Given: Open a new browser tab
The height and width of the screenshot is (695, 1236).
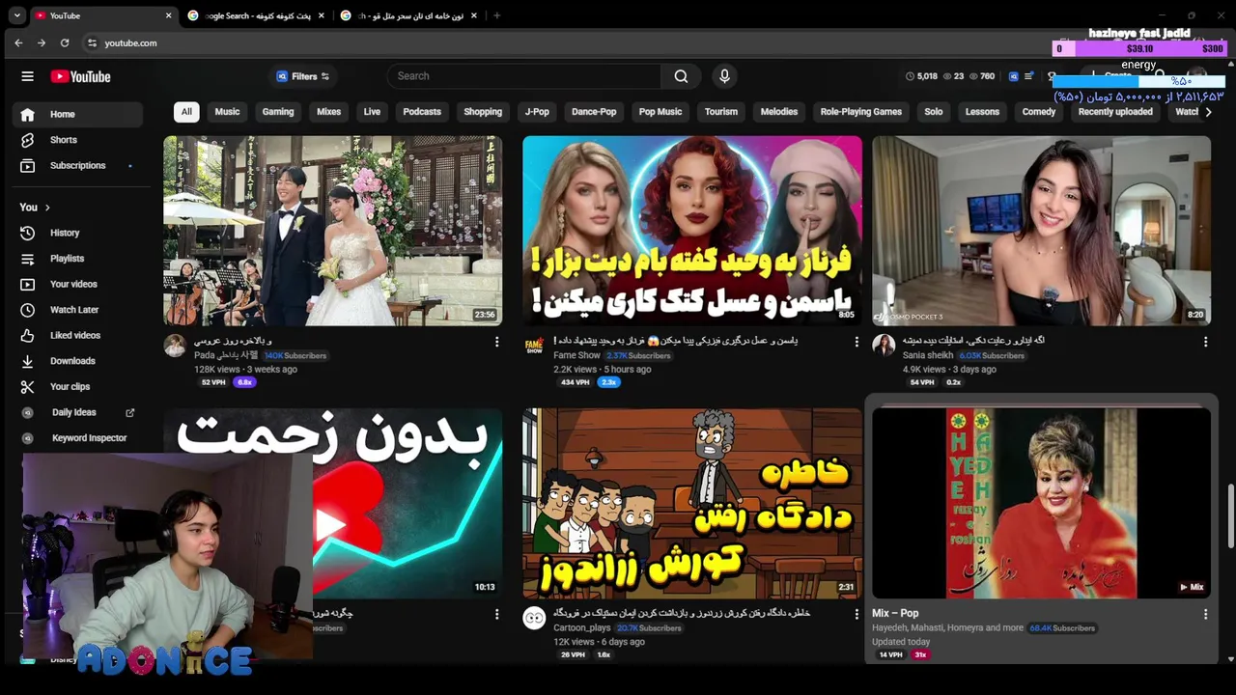Looking at the screenshot, I should point(497,15).
